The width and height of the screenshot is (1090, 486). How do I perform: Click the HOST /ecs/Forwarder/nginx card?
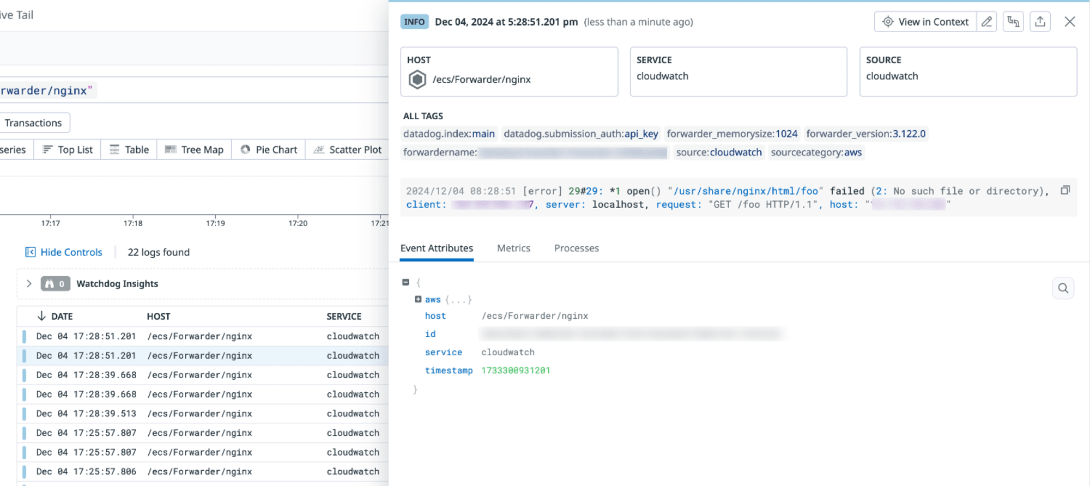(x=509, y=72)
